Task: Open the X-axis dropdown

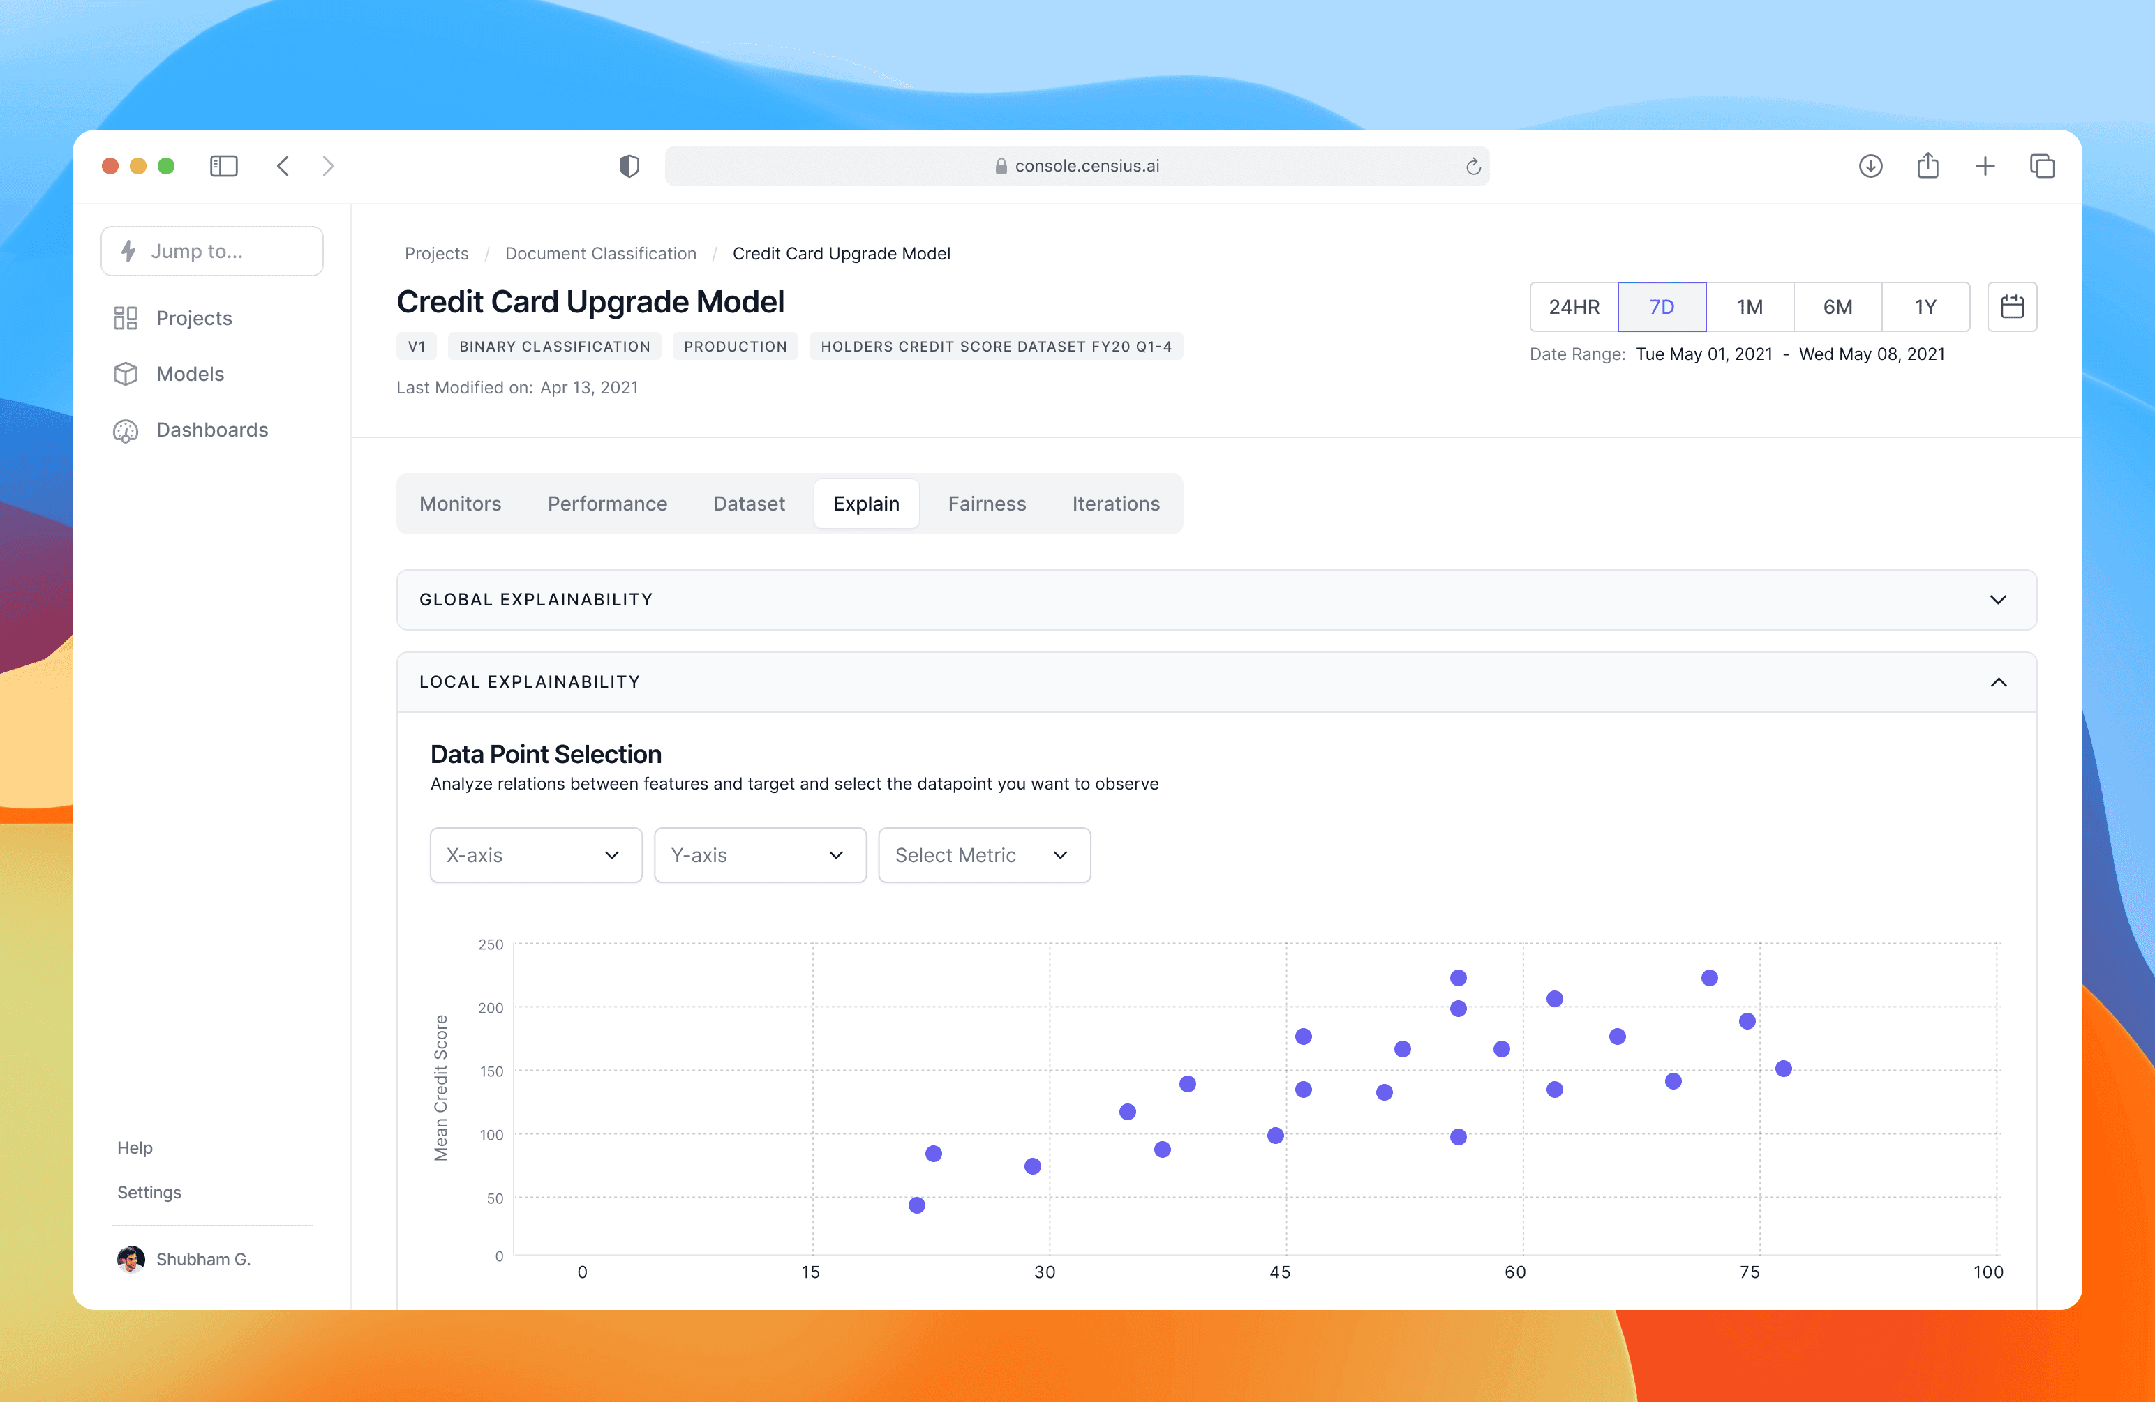Action: pyautogui.click(x=536, y=855)
